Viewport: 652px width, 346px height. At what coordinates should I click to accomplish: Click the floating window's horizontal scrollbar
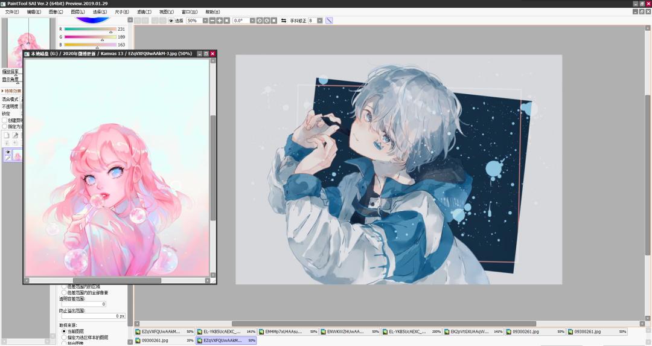click(117, 281)
